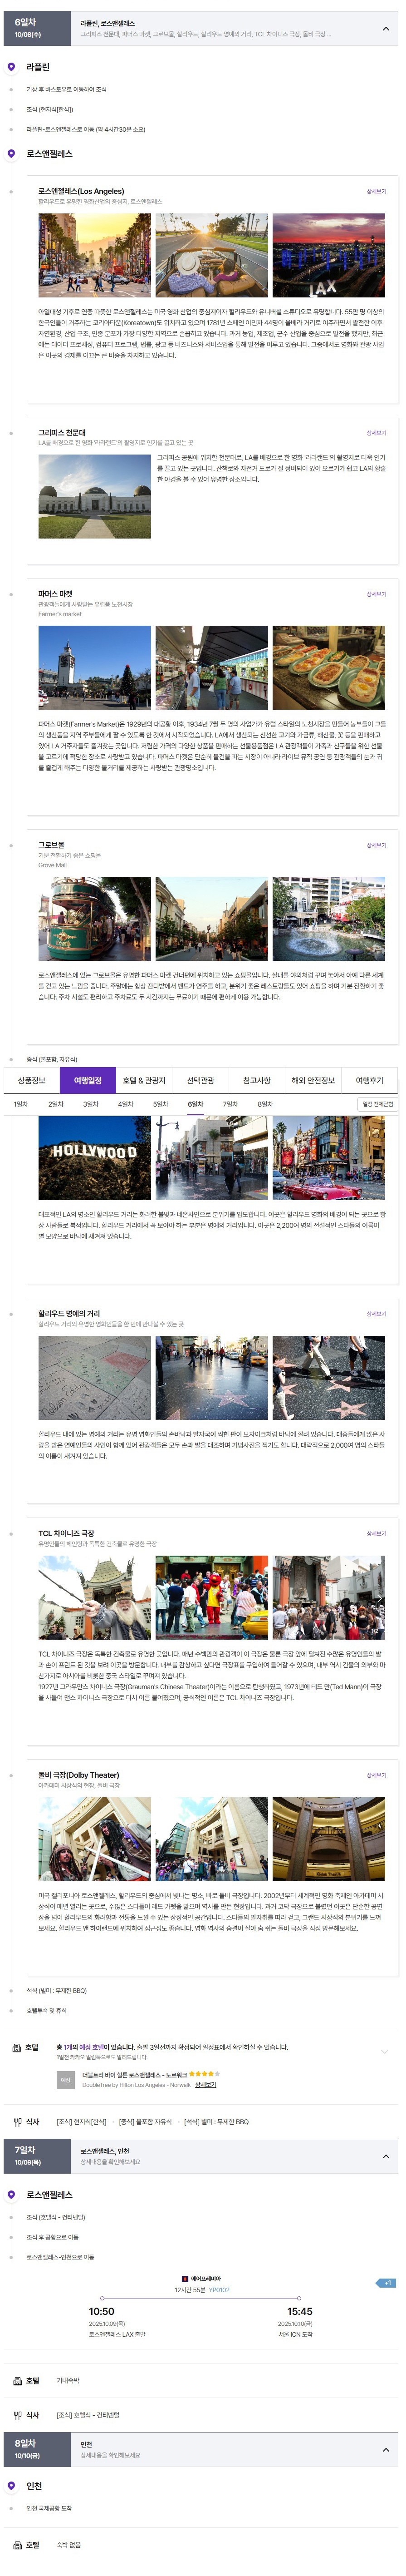Open 상세보기 for 돌비 극장(Dolby Theater)
Viewport: 406px width, 2576px height.
pos(376,1775)
